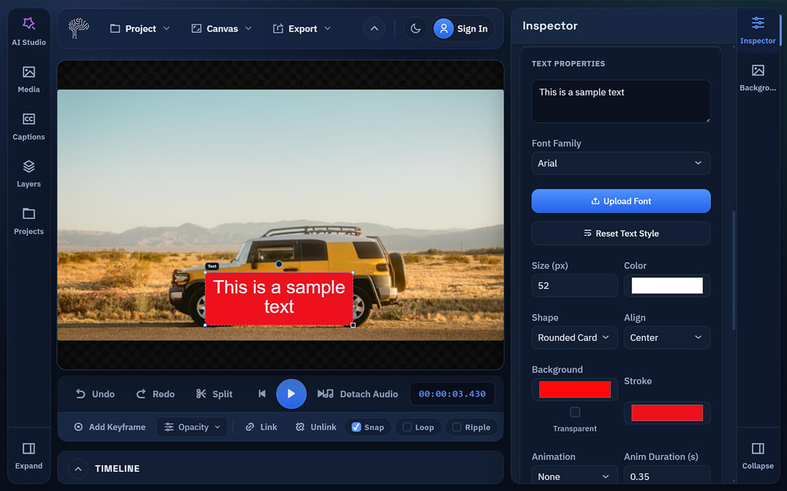Open the Export menu

point(302,29)
